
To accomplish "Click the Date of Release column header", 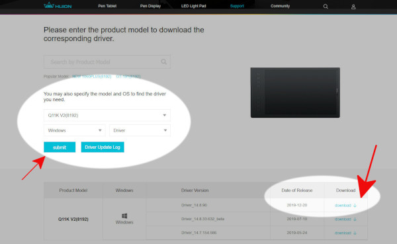I will pos(296,190).
